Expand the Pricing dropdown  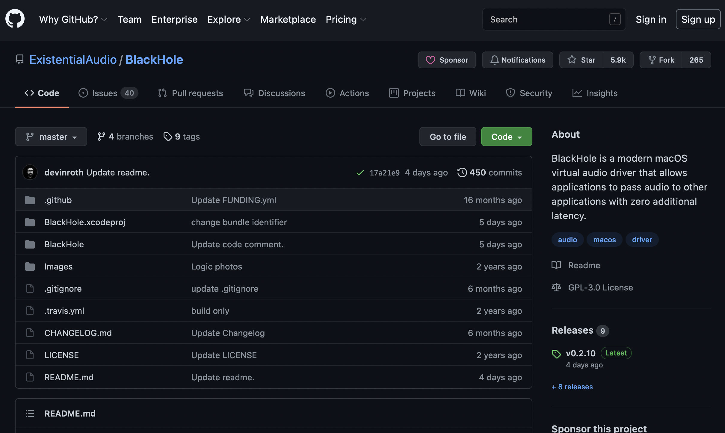346,19
